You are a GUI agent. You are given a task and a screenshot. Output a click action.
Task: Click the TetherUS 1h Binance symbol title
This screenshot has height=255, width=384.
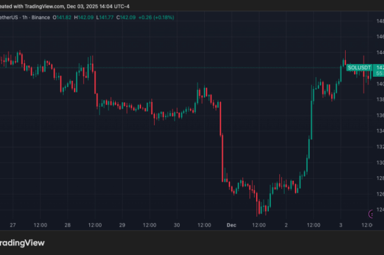(x=25, y=17)
